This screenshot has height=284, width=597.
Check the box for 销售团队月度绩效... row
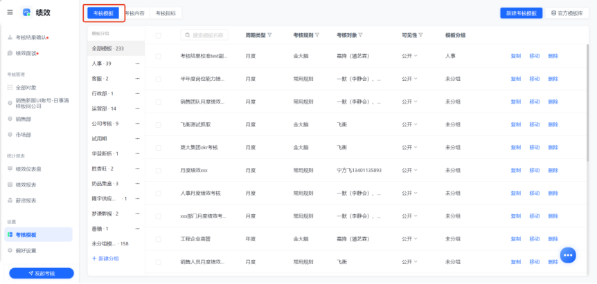click(x=159, y=102)
